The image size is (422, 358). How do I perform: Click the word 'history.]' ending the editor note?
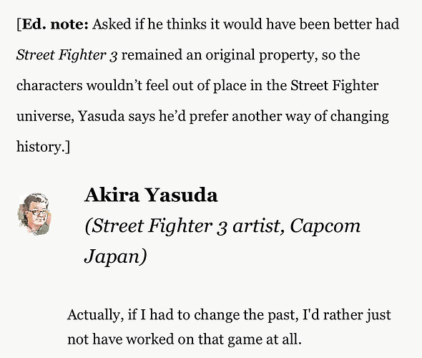tap(43, 147)
